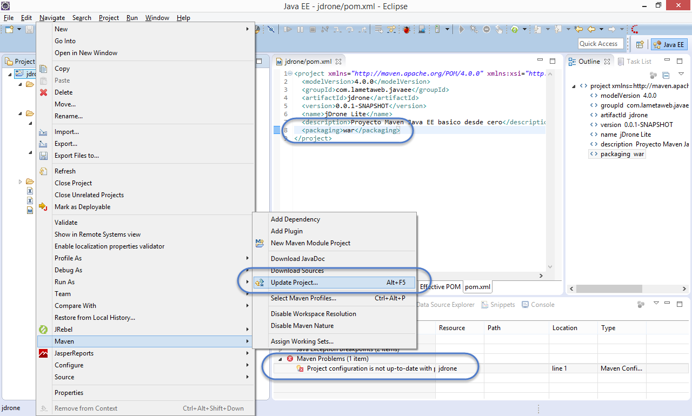The height and width of the screenshot is (416, 692).
Task: Click the Mark as Deployable arrow icon
Action: pos(43,207)
